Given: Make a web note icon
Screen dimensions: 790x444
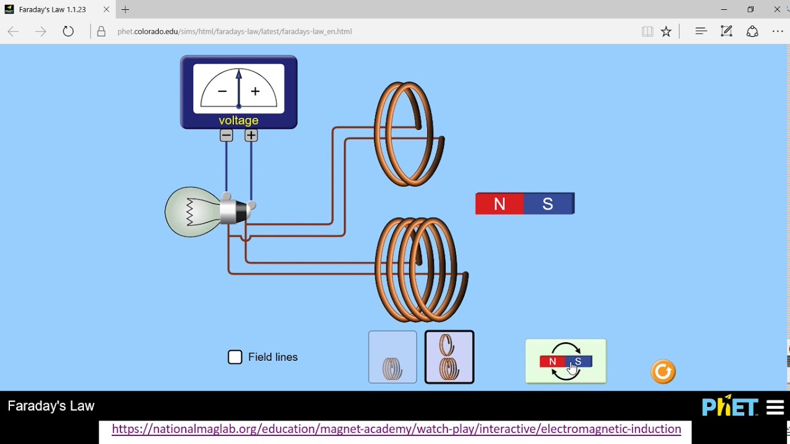Looking at the screenshot, I should (726, 31).
